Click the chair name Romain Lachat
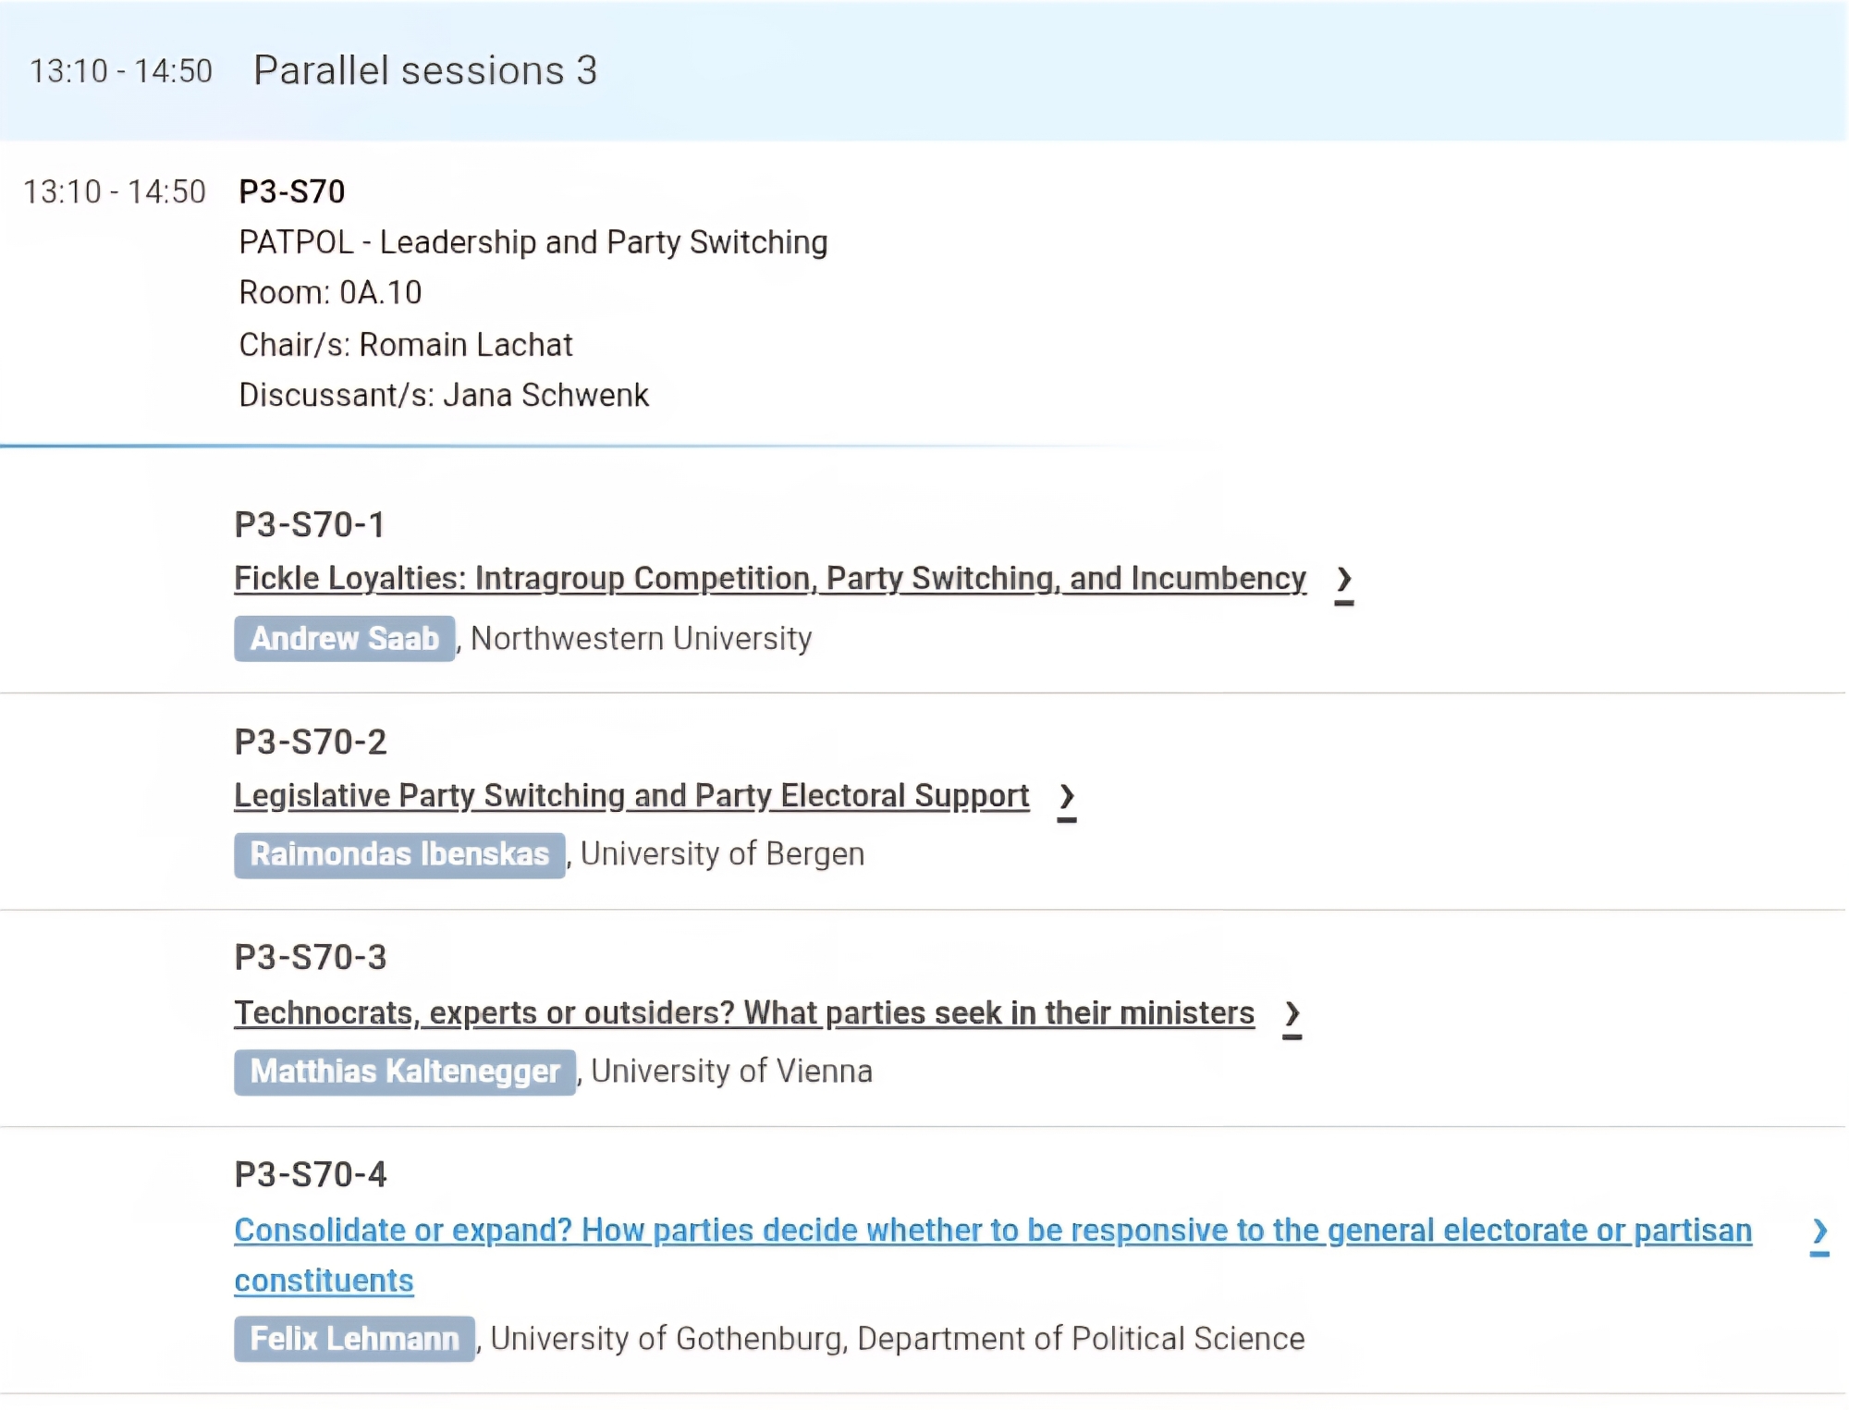This screenshot has width=1849, height=1410. coord(465,345)
